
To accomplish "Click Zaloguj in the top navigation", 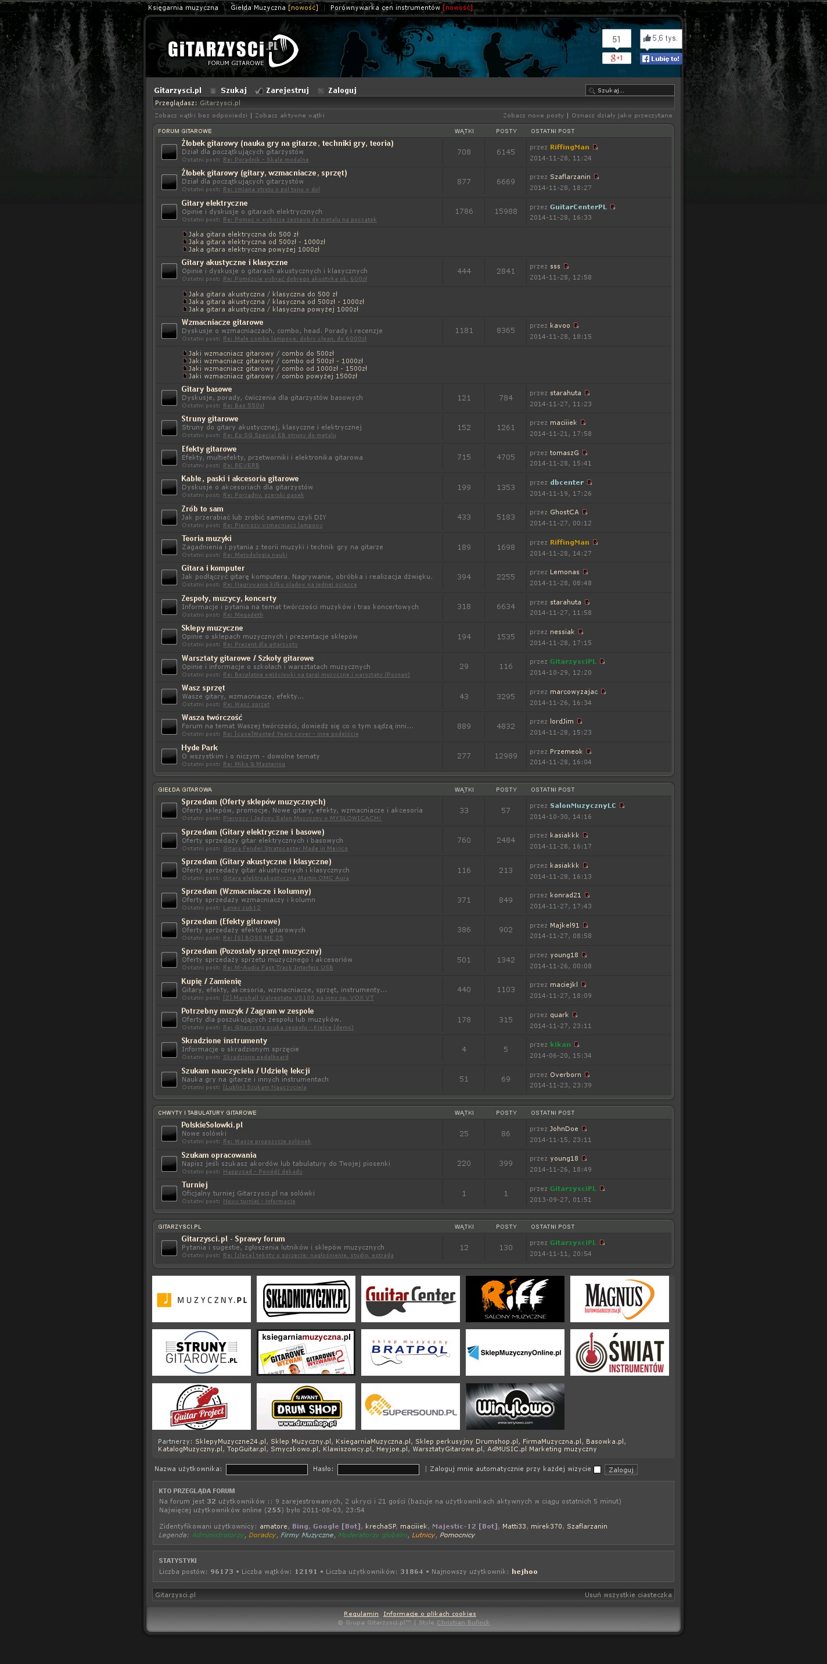I will pyautogui.click(x=341, y=91).
